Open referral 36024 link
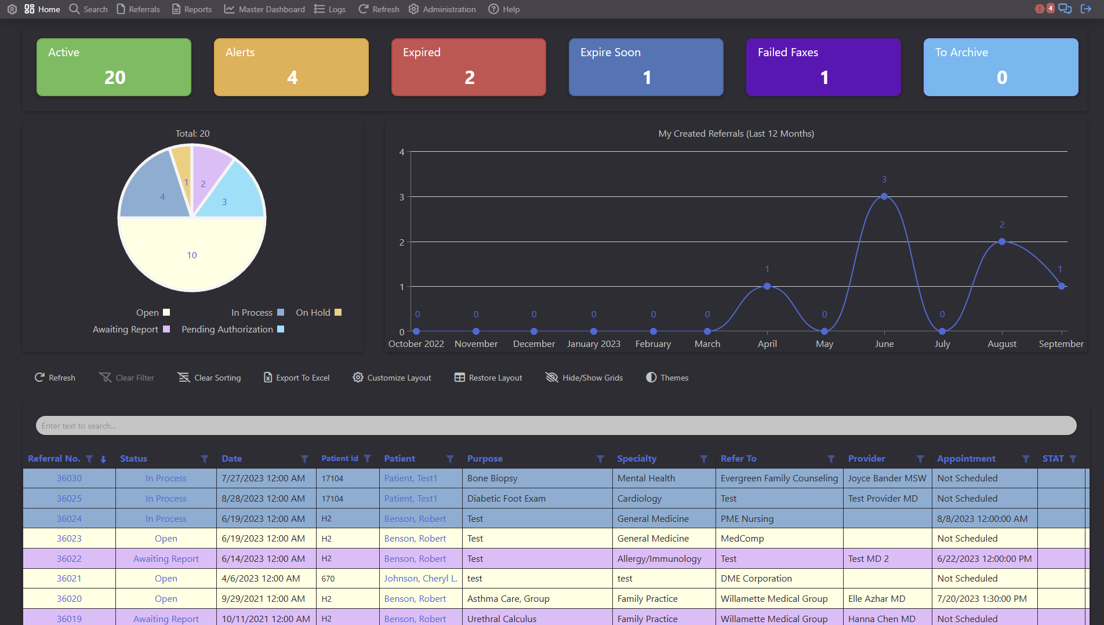 [x=69, y=519]
